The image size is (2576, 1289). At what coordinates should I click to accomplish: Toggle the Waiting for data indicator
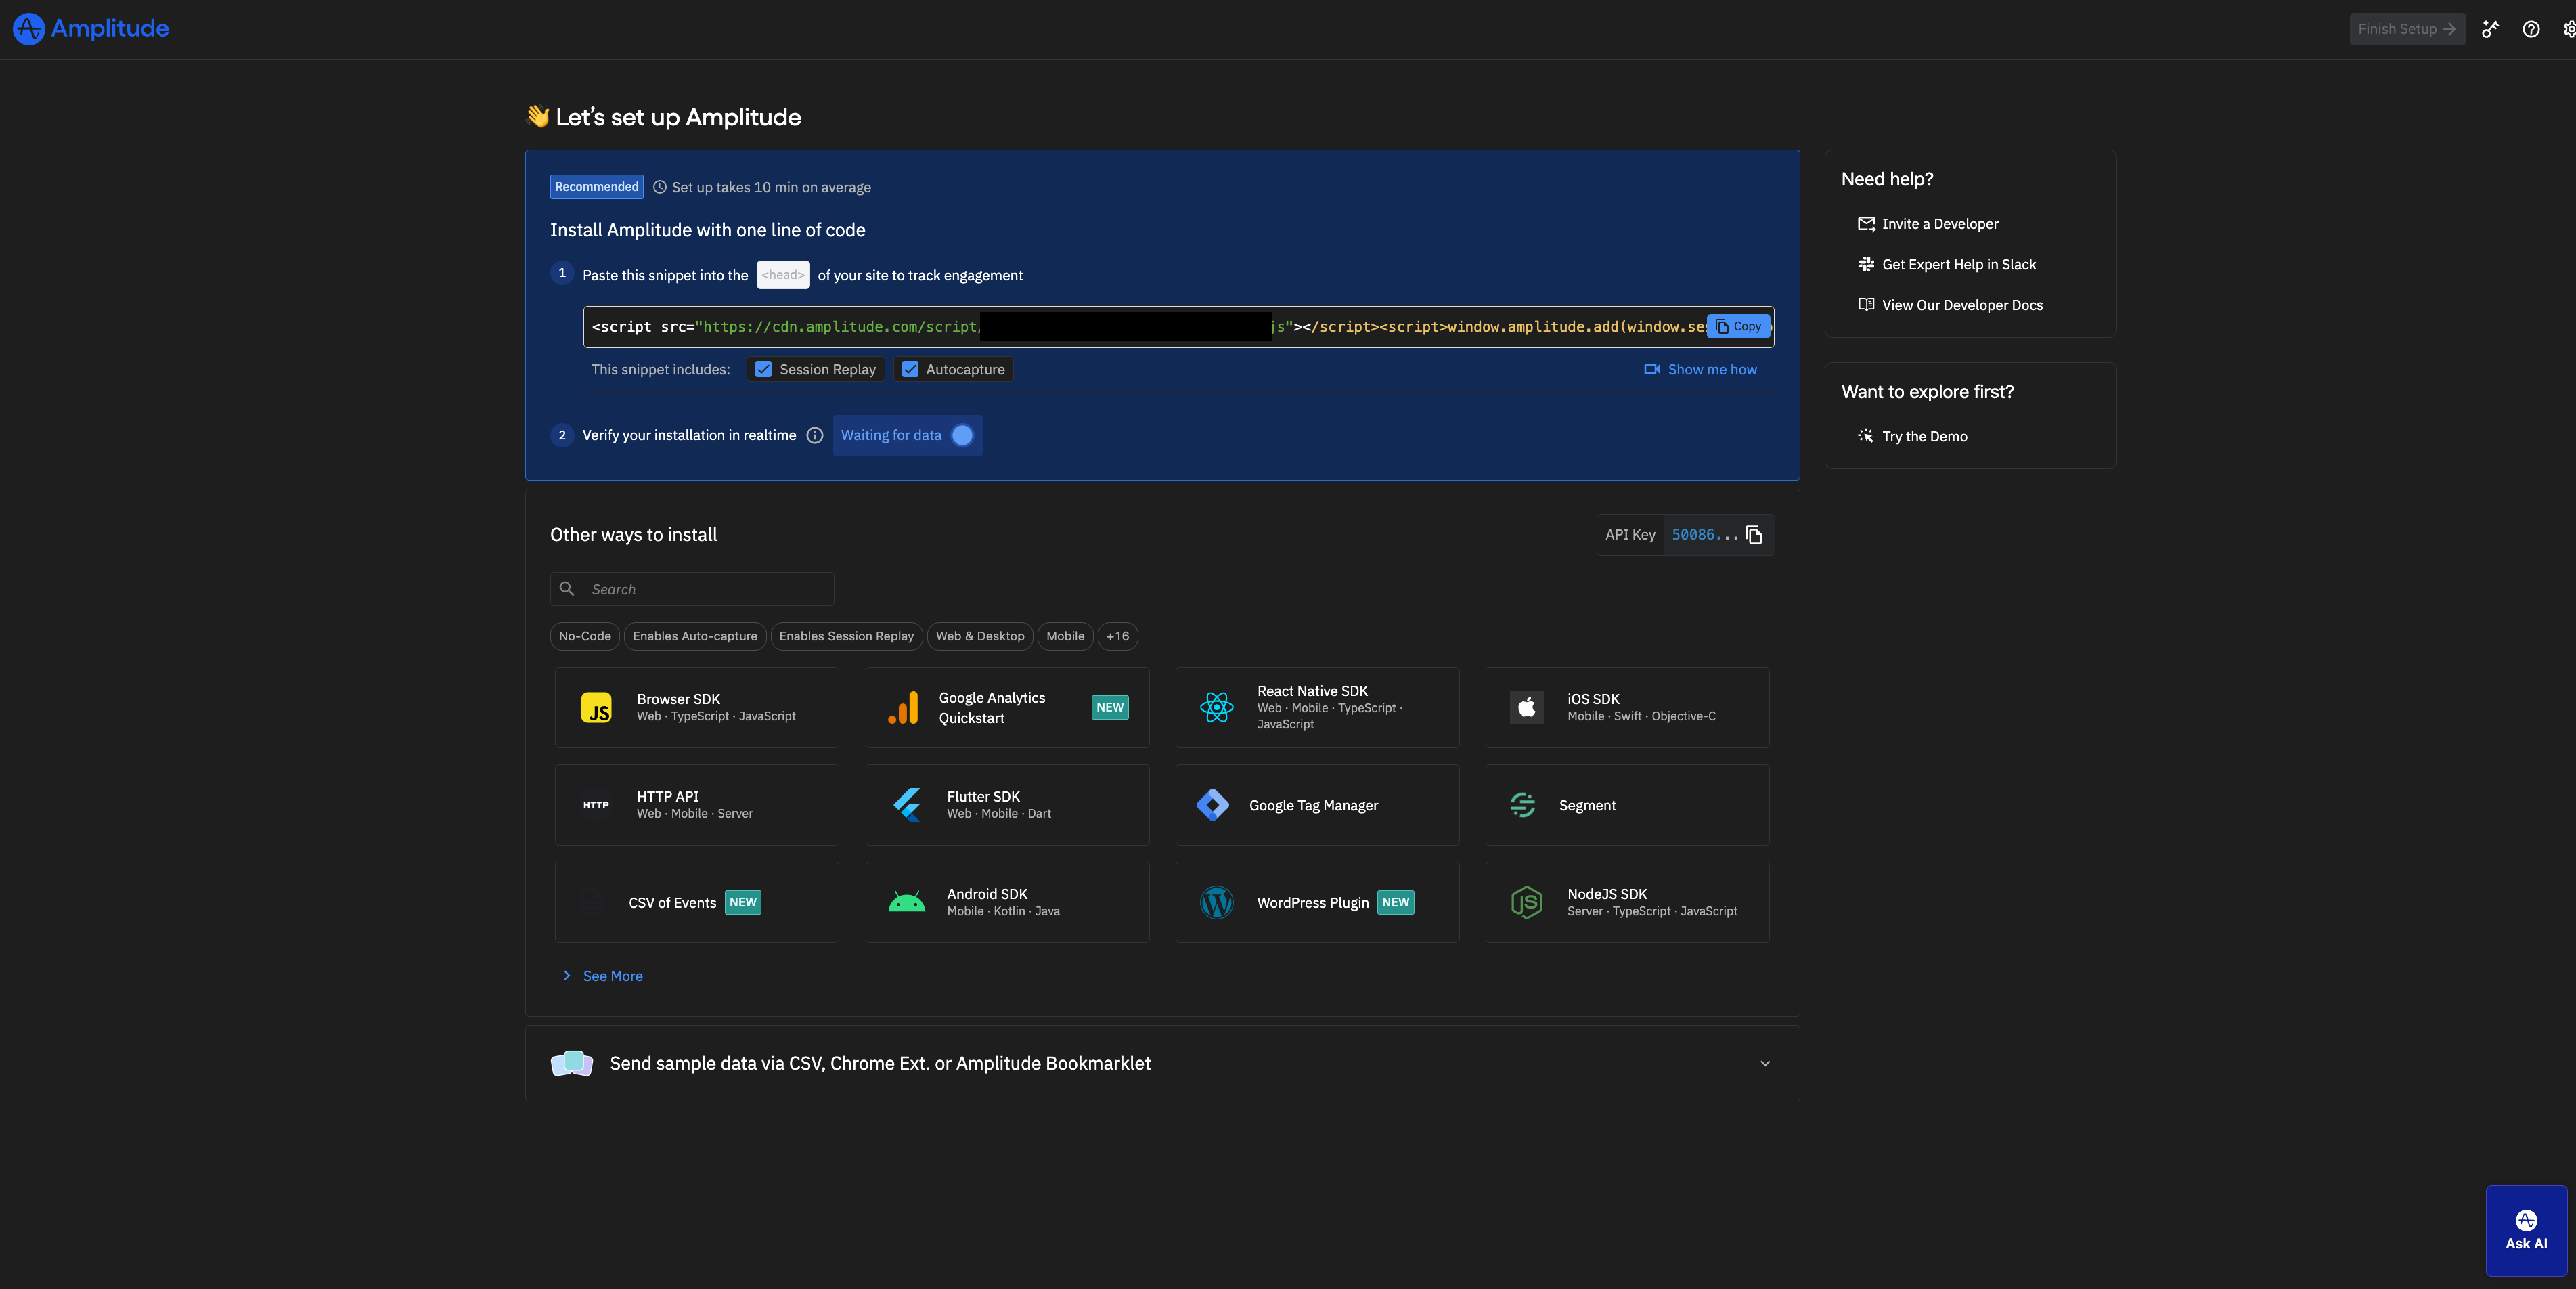(x=962, y=435)
